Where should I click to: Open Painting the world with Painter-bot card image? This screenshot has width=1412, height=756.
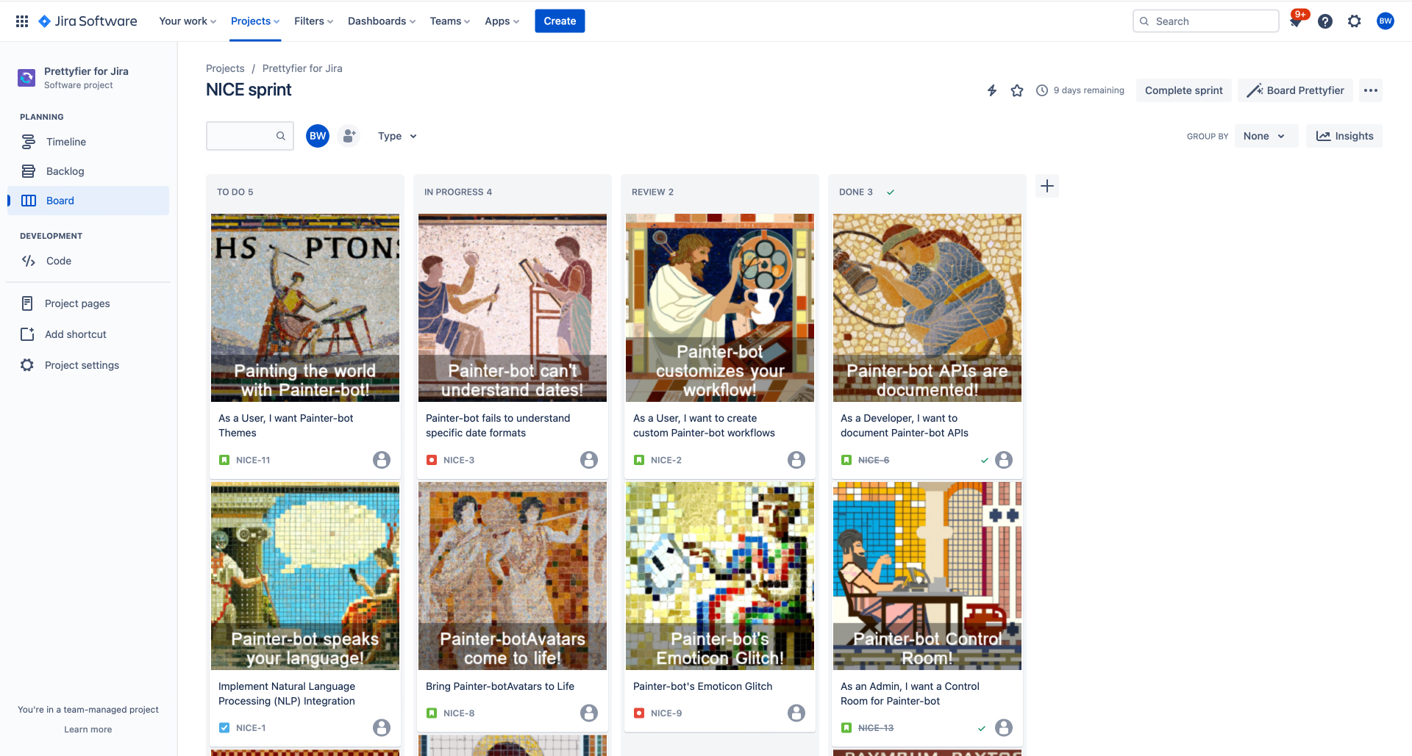(x=305, y=308)
